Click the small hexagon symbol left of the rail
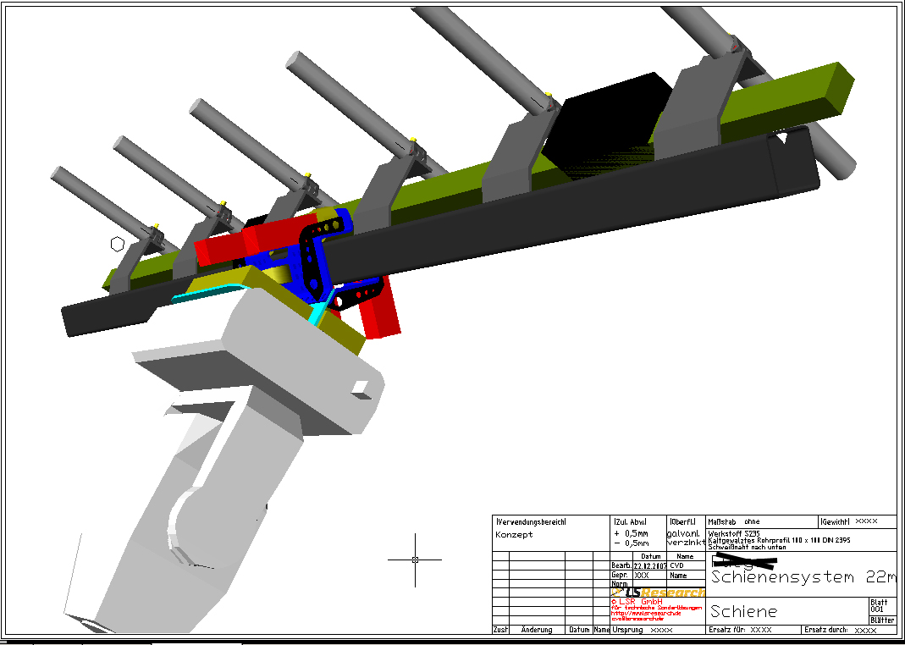905x645 pixels. [x=117, y=245]
